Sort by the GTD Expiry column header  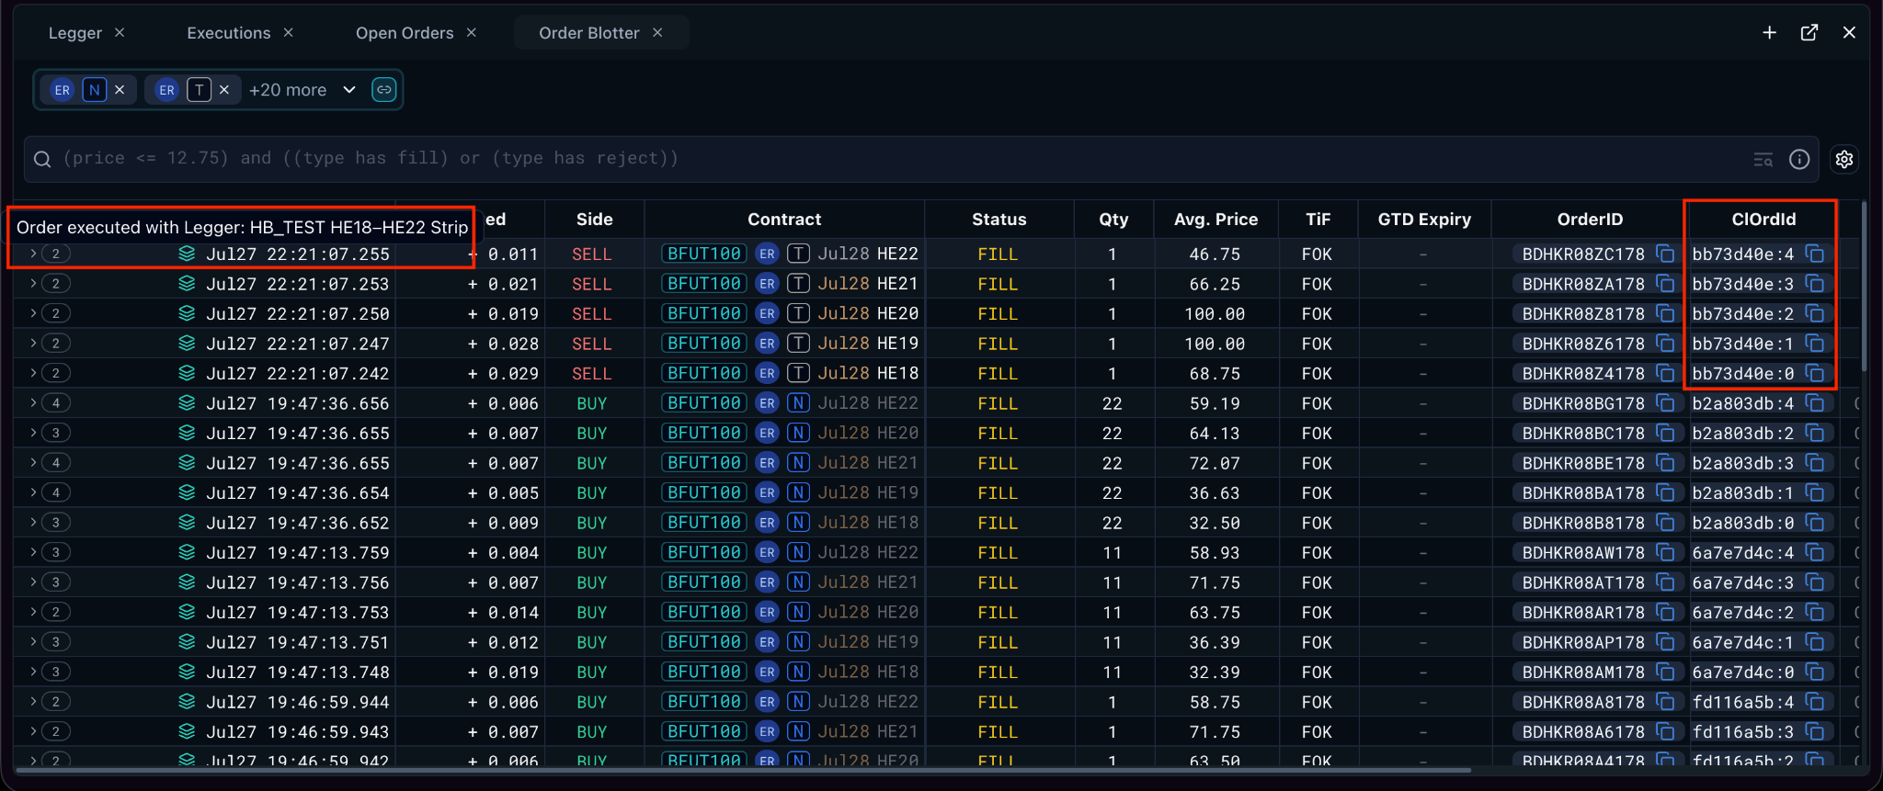(x=1424, y=220)
